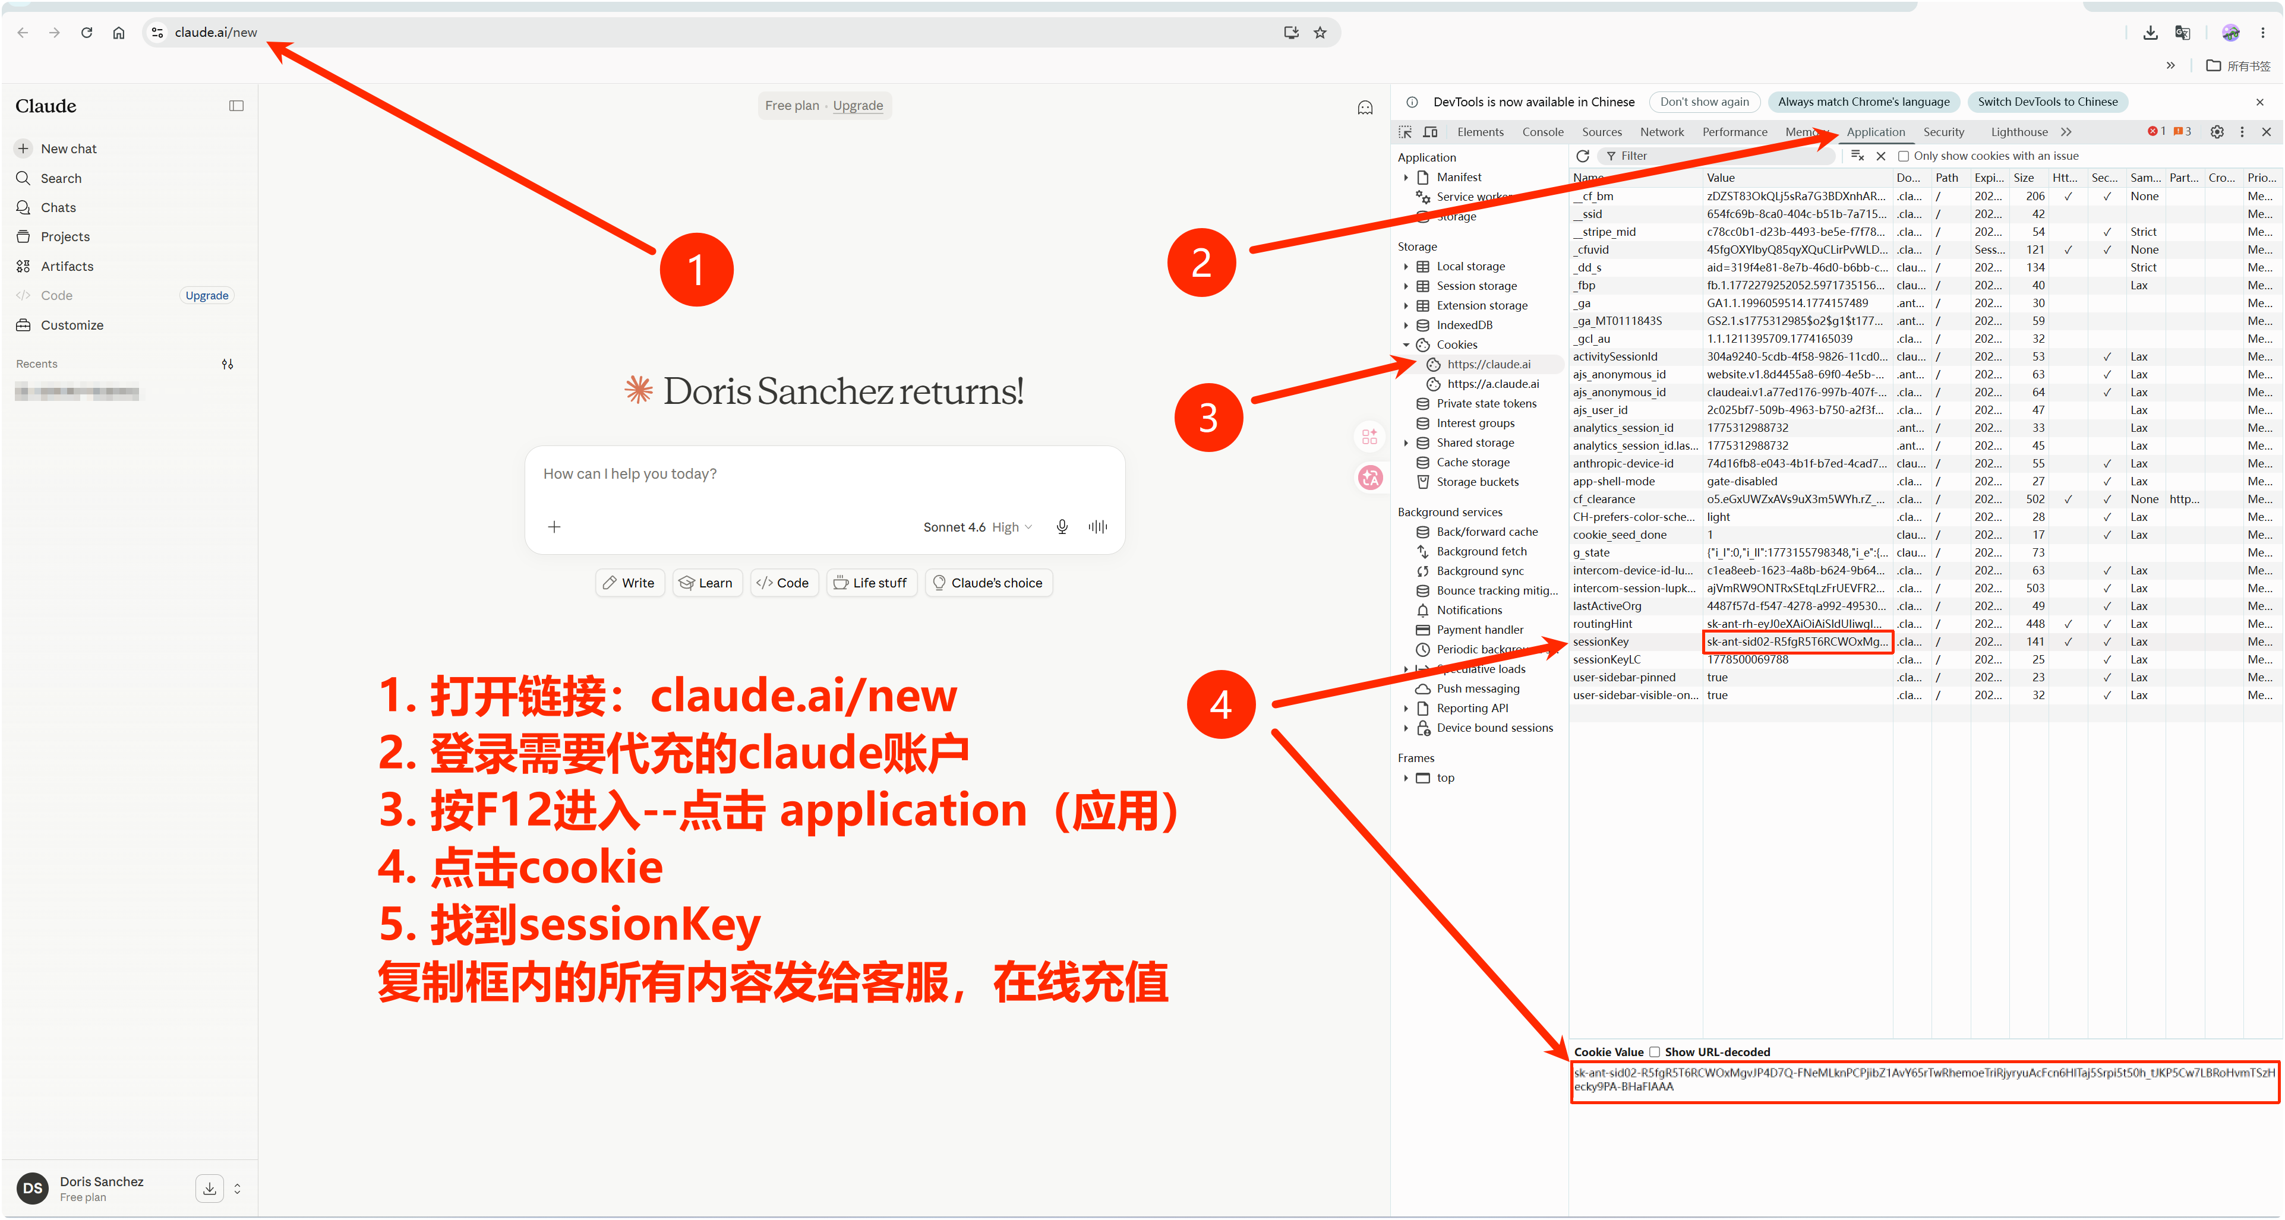Click the Write suggestion chip
This screenshot has height=1220, width=2285.
(x=629, y=583)
